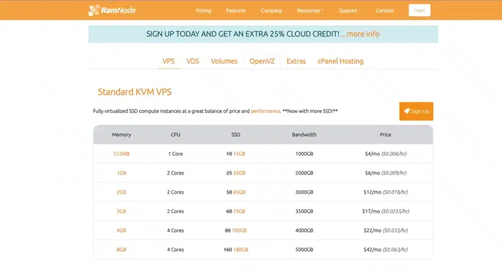Open the Contact nav link
Image resolution: width=502 pixels, height=273 pixels.
pyautogui.click(x=384, y=11)
